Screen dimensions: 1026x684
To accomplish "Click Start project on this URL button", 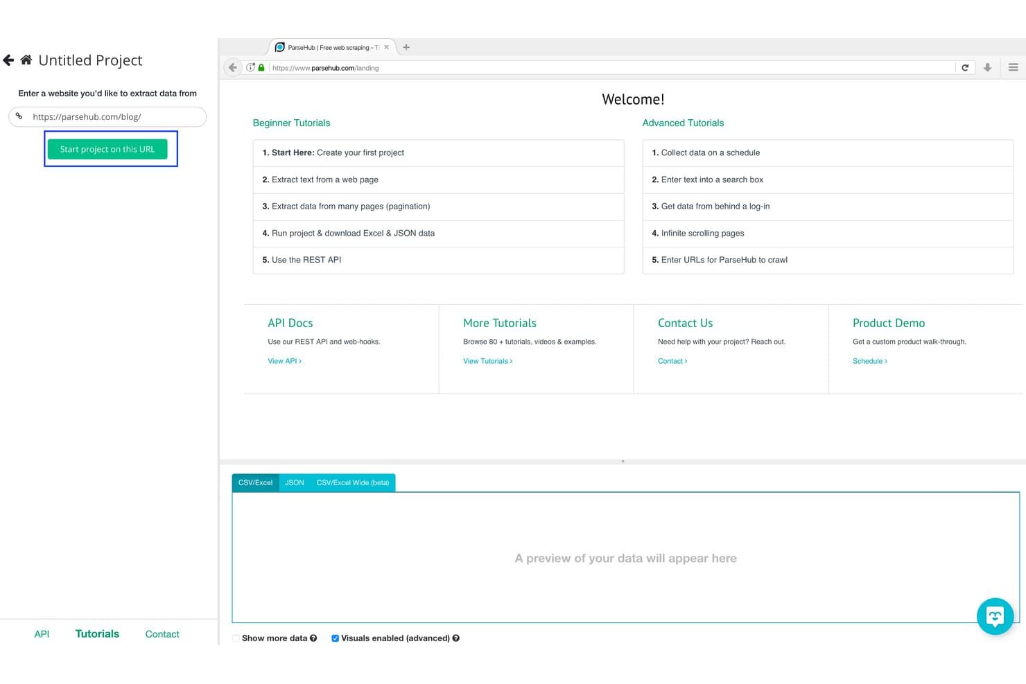I will click(x=107, y=149).
